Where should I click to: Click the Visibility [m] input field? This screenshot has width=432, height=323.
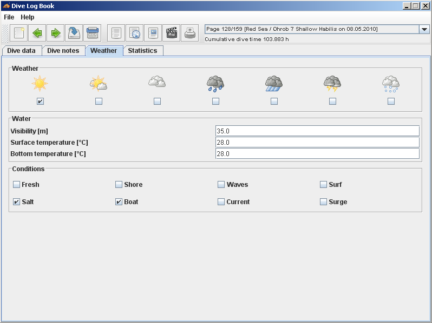[x=317, y=131]
